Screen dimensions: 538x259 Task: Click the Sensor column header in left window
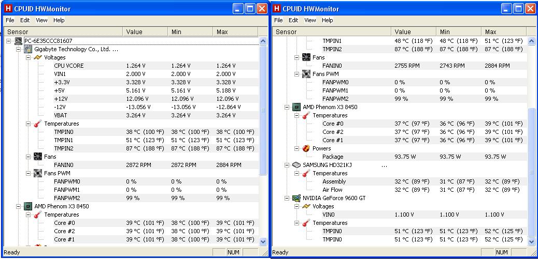coord(63,32)
